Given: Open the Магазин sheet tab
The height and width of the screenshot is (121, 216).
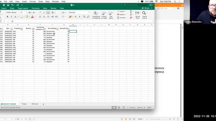Looking at the screenshot, I should click(35, 104).
